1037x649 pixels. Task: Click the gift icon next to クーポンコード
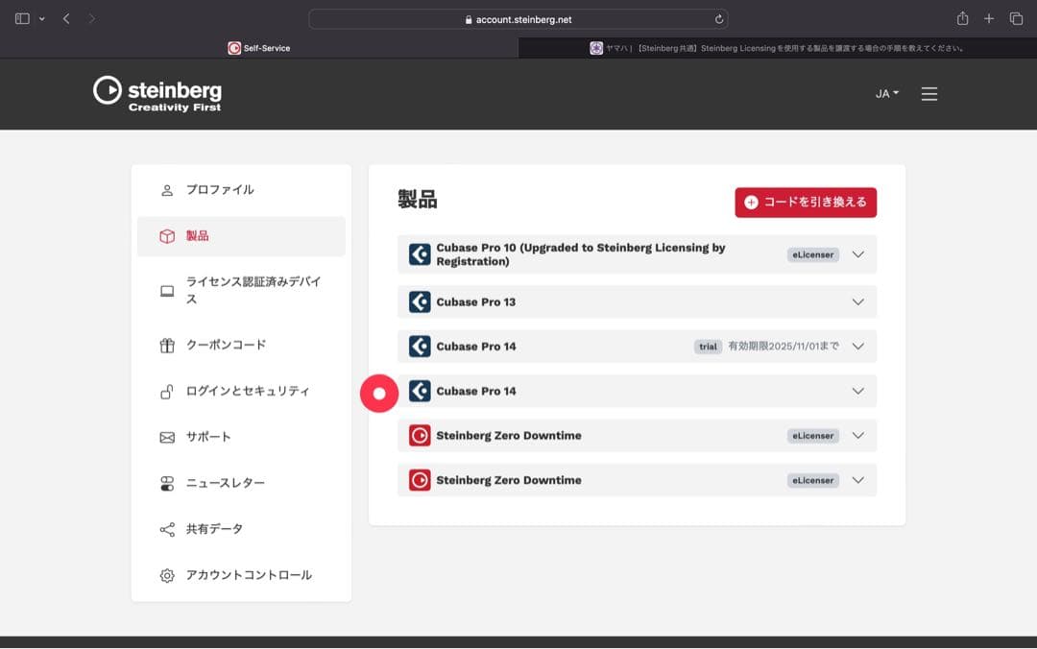coord(165,345)
